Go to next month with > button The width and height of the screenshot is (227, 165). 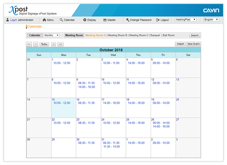(x=54, y=44)
